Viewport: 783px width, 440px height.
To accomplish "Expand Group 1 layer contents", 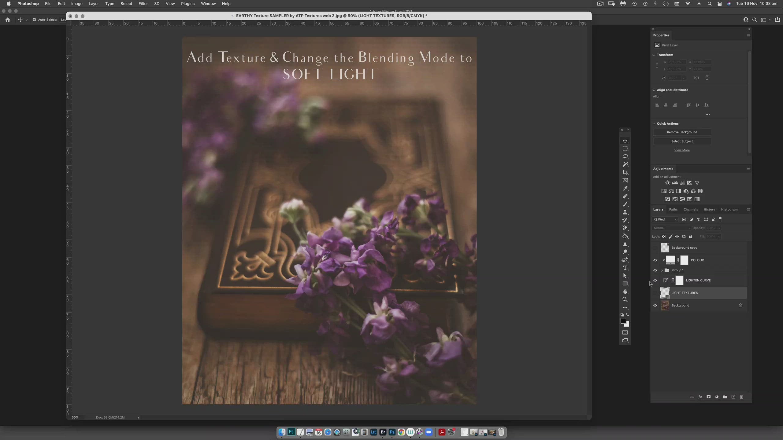I will tap(660, 270).
